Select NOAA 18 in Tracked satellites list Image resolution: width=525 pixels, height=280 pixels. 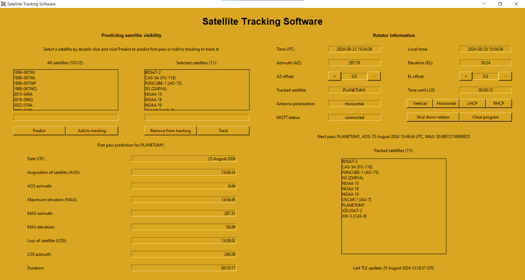click(394, 189)
